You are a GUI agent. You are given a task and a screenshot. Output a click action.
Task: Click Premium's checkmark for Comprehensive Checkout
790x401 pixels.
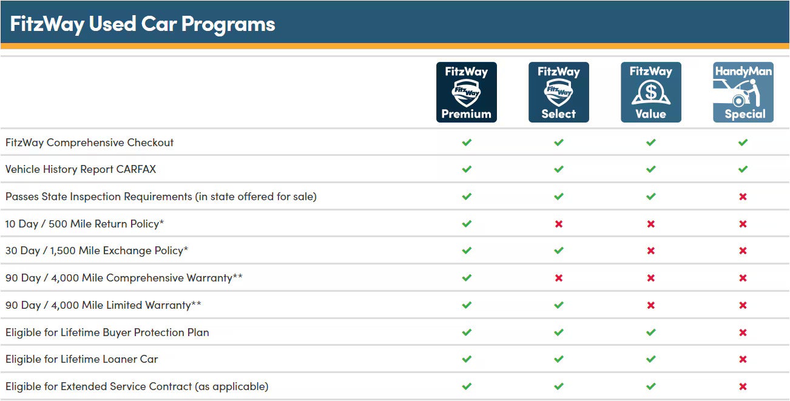point(467,143)
